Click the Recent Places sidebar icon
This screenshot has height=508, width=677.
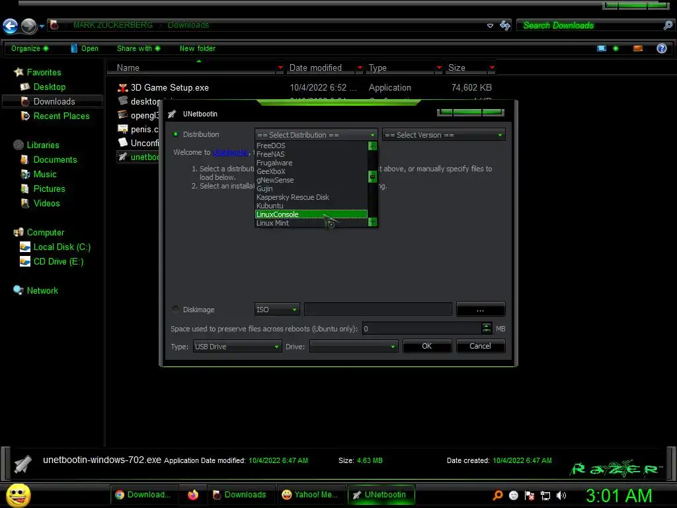[25, 116]
